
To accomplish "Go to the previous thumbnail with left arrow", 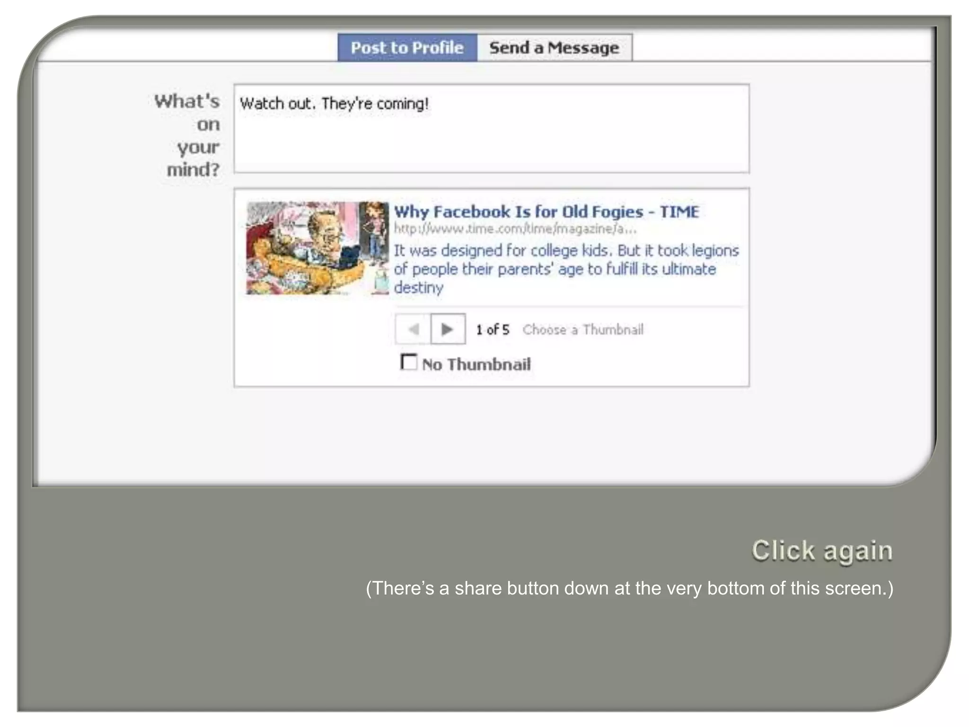I will coord(413,329).
